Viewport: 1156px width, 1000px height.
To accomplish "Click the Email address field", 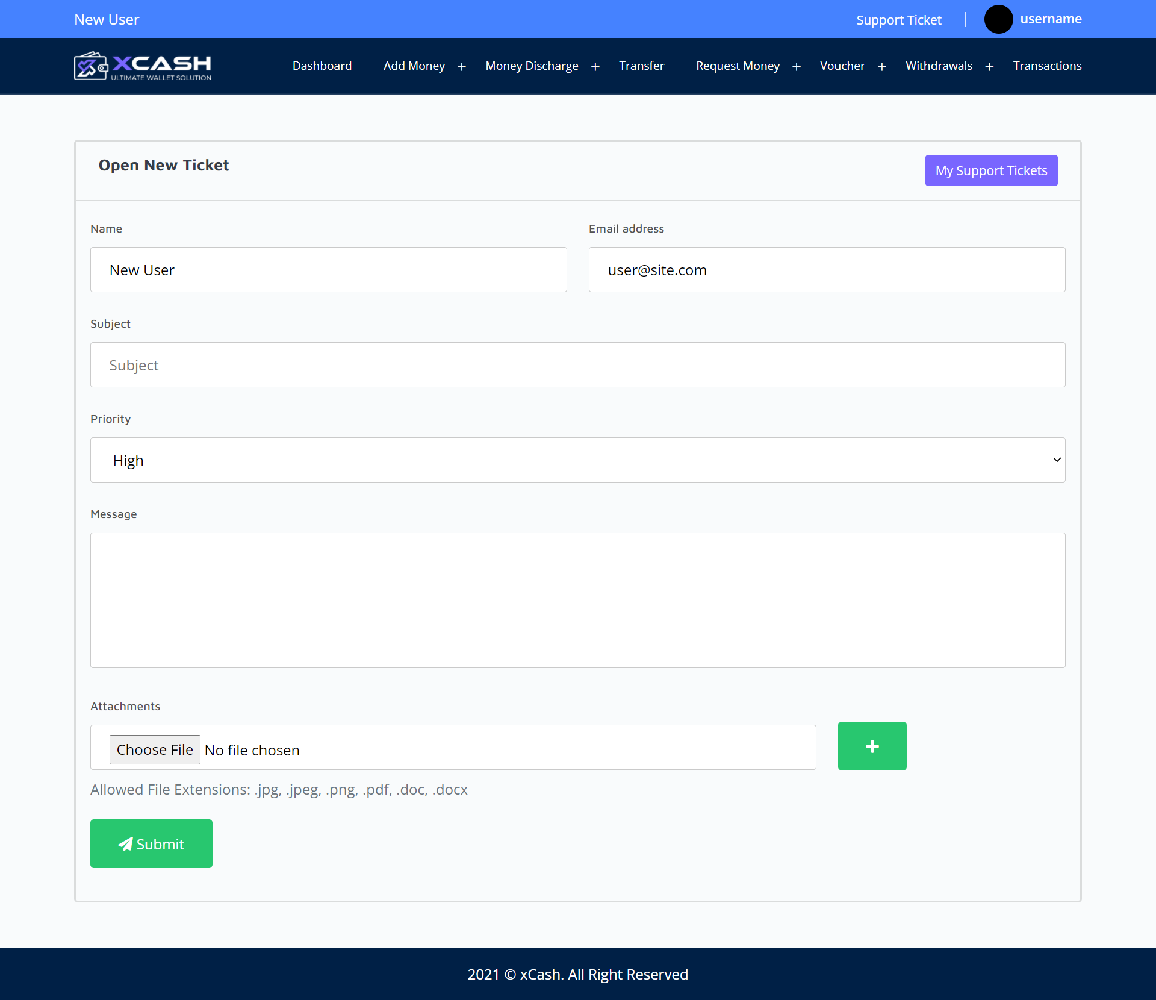I will tap(827, 270).
